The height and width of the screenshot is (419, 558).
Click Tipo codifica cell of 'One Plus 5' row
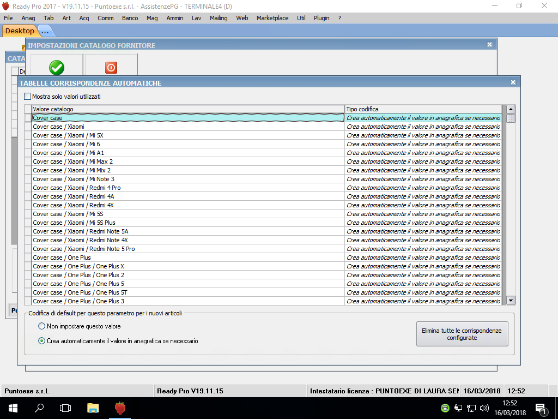423,284
